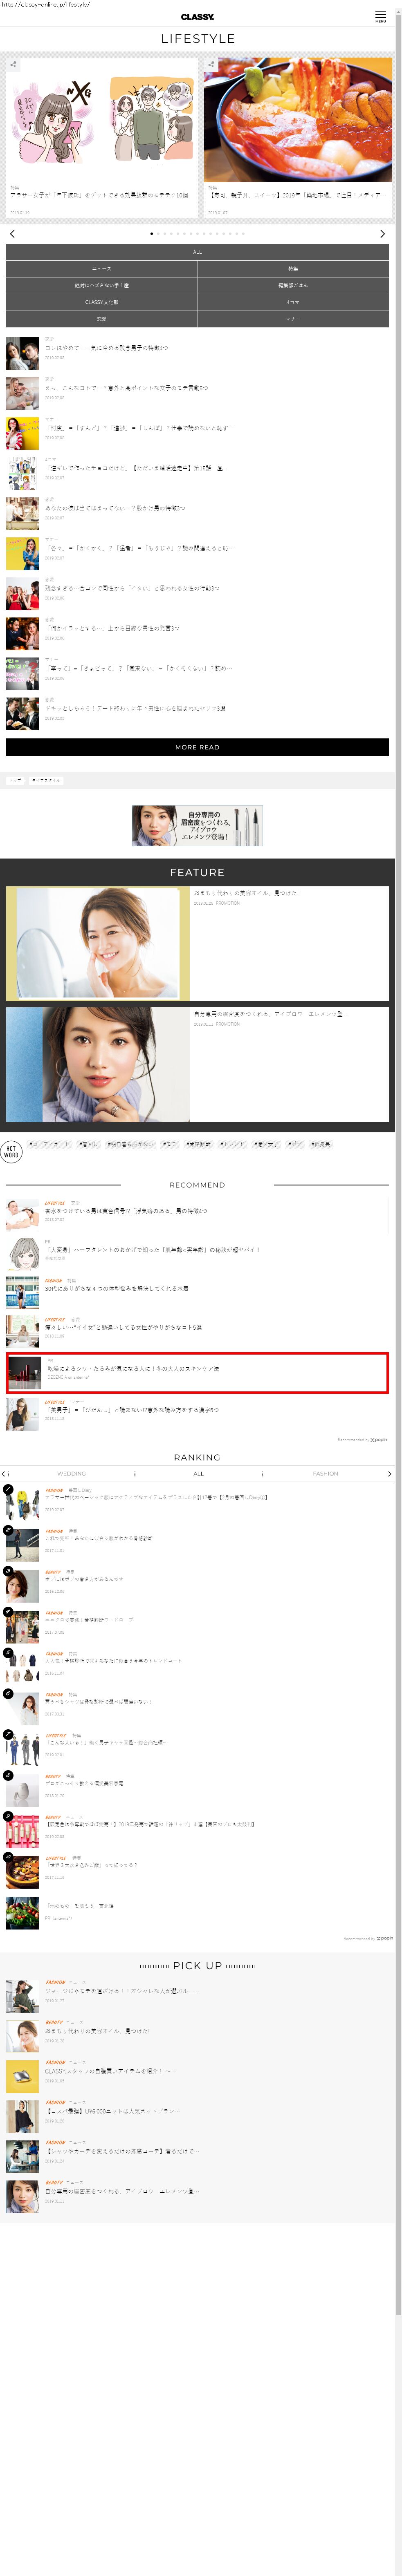This screenshot has width=402, height=2576.
Task: Advance to the next carousel slide
Action: pyautogui.click(x=382, y=234)
